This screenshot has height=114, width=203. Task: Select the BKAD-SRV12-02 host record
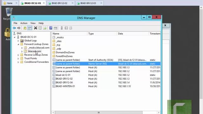click(106, 79)
